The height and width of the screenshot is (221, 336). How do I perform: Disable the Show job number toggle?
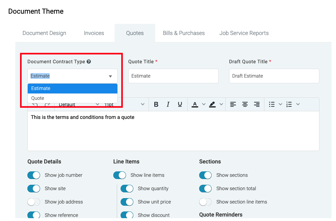point(34,175)
